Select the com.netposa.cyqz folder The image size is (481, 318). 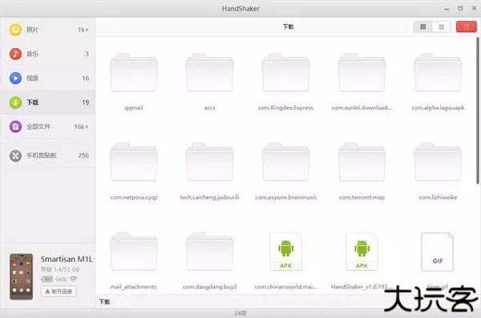coord(134,162)
